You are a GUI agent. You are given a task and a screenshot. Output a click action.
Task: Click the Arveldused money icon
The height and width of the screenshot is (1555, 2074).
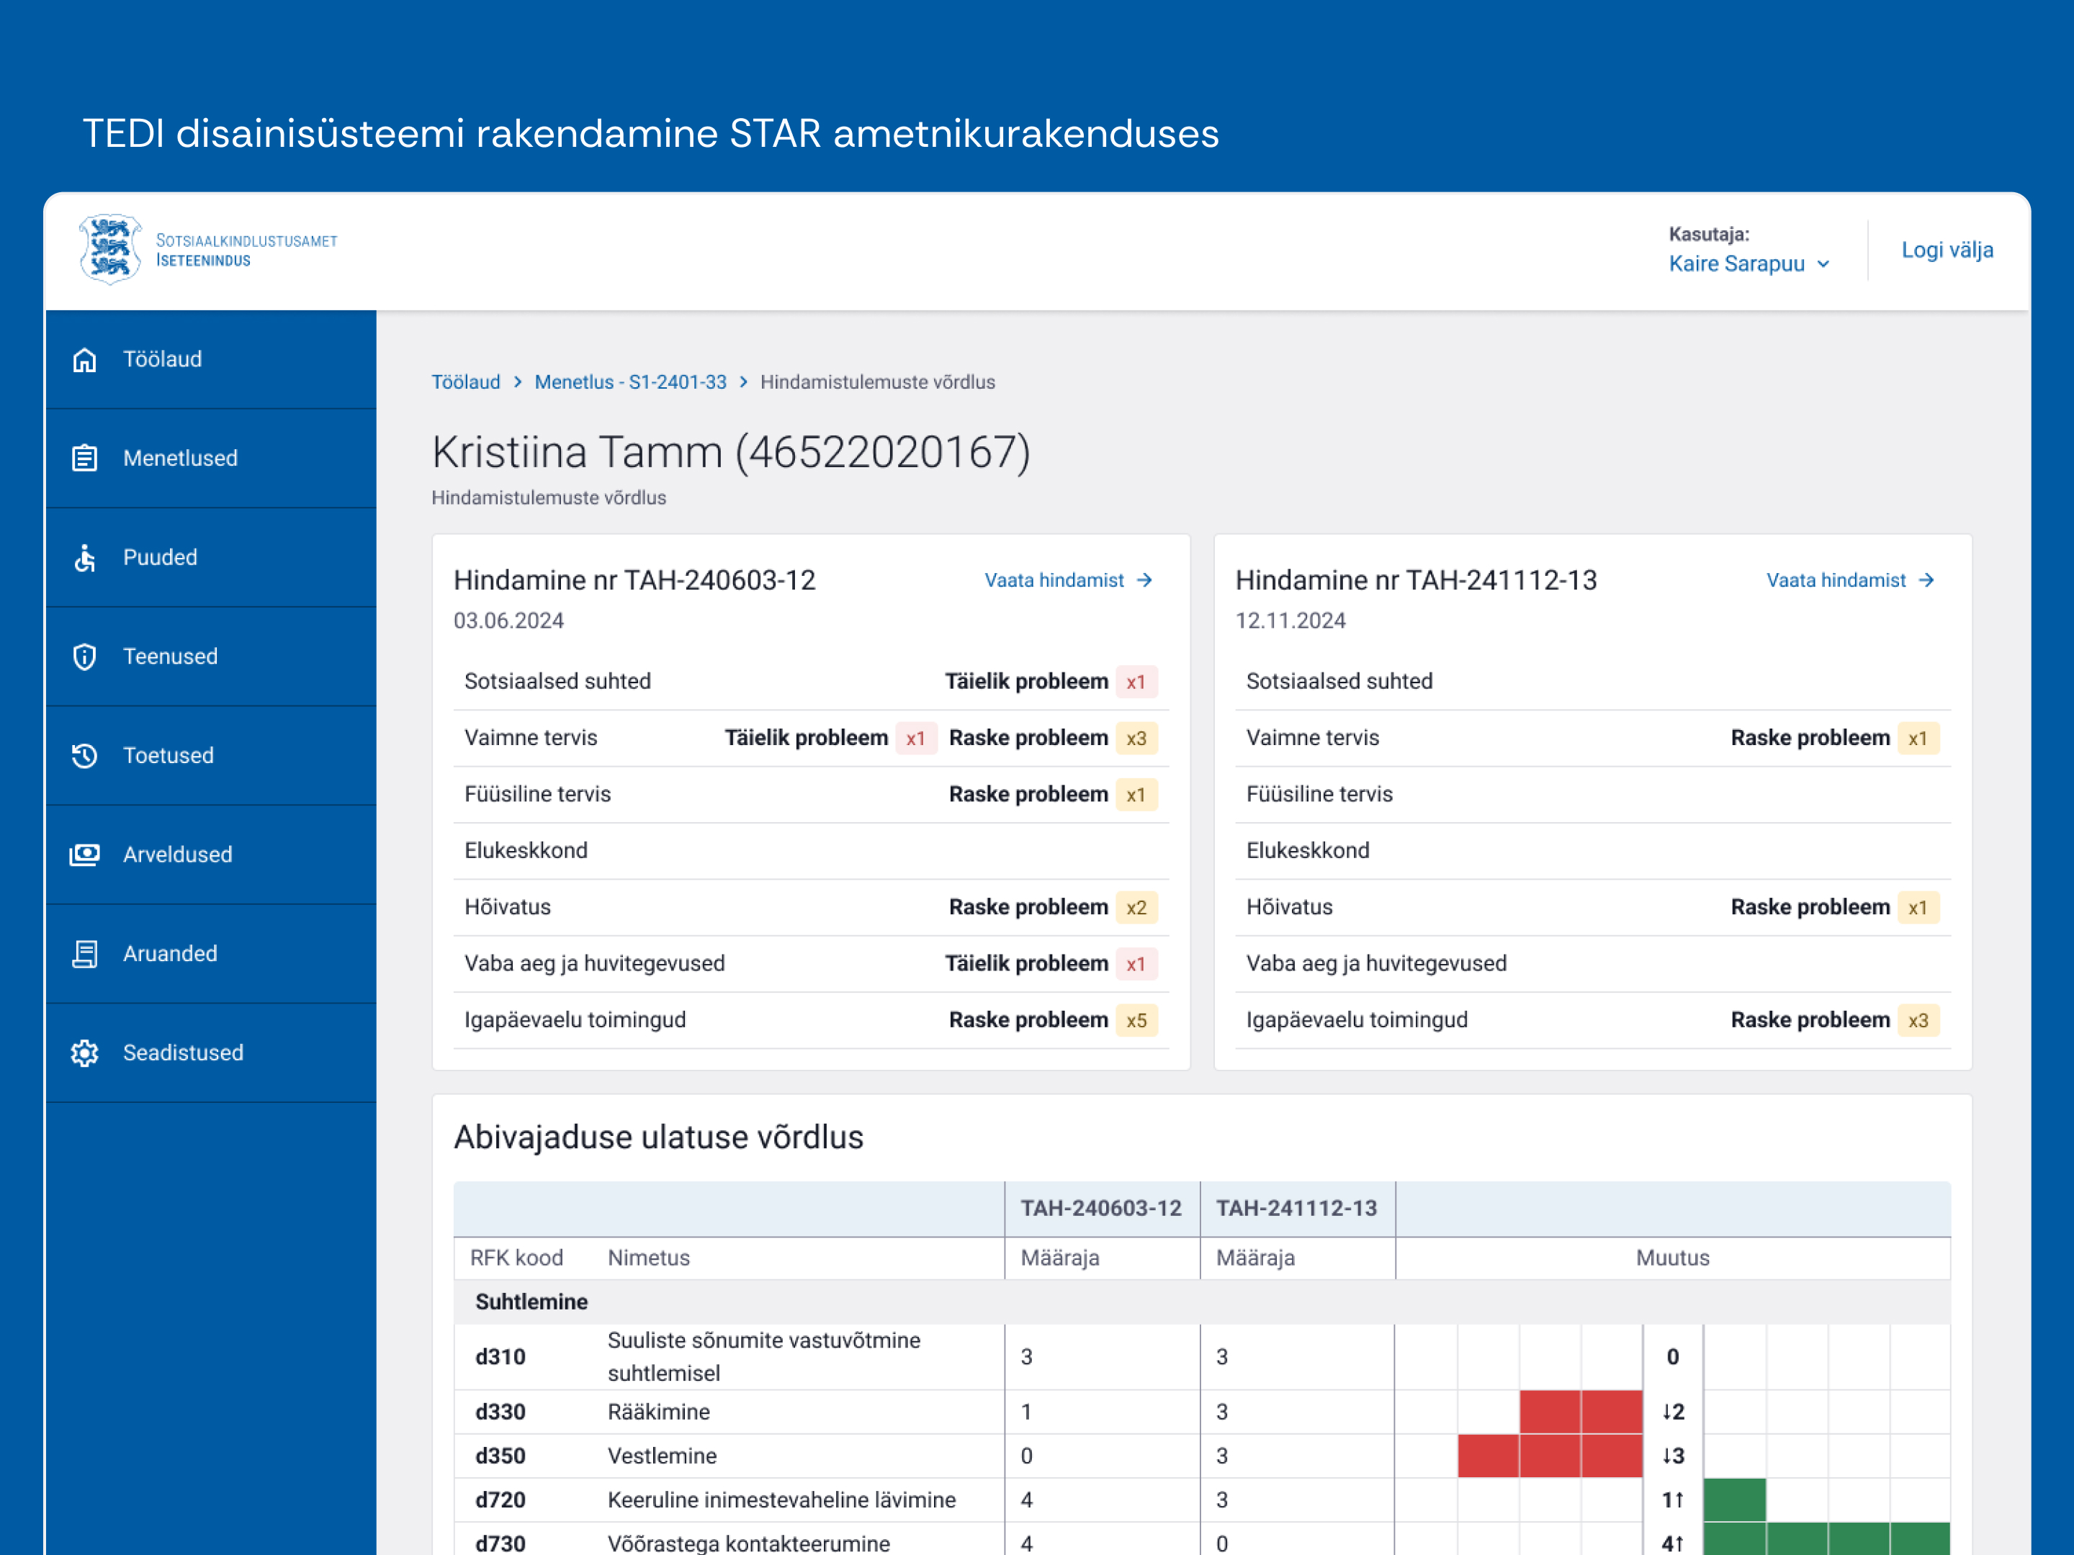click(x=84, y=855)
